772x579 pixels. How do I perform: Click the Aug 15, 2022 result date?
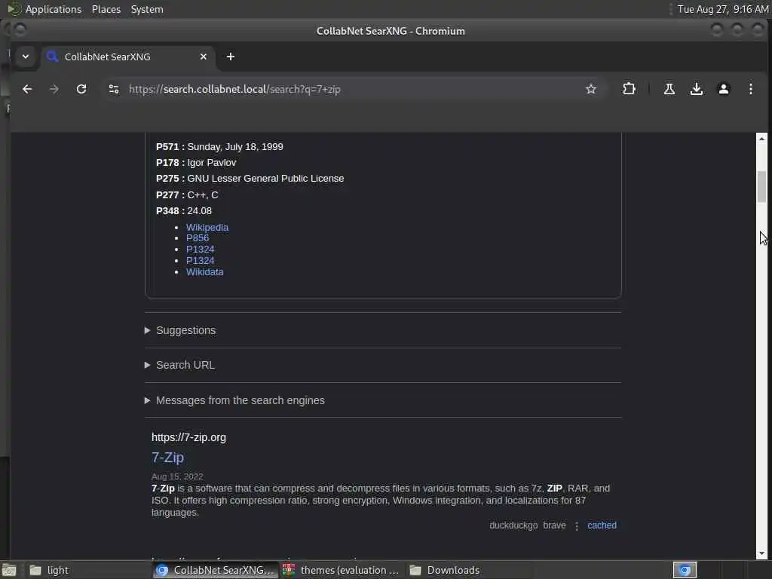(177, 476)
